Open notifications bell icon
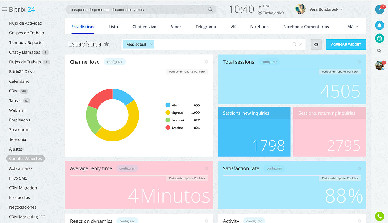 (x=379, y=25)
